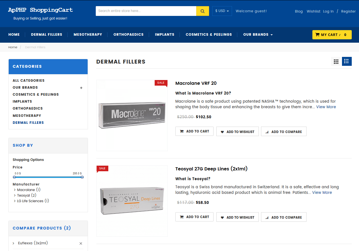Screen dimensions: 359x251
Task: Open Macrolane VRF 20 product image
Action: (132, 115)
